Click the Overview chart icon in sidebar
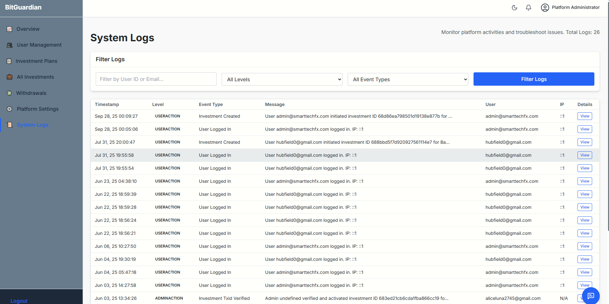 pos(10,29)
